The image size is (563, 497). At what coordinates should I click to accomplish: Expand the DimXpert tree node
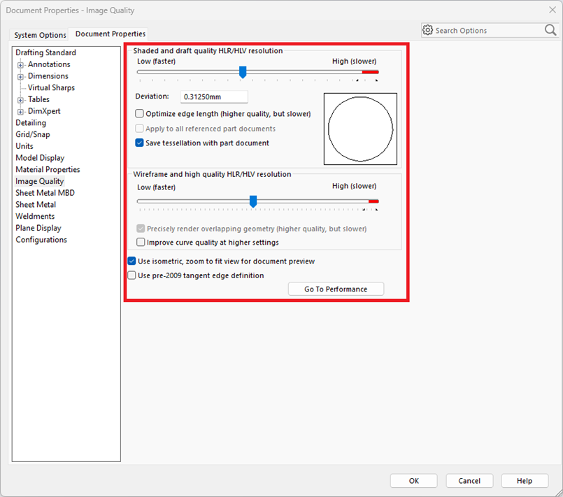[x=20, y=112]
